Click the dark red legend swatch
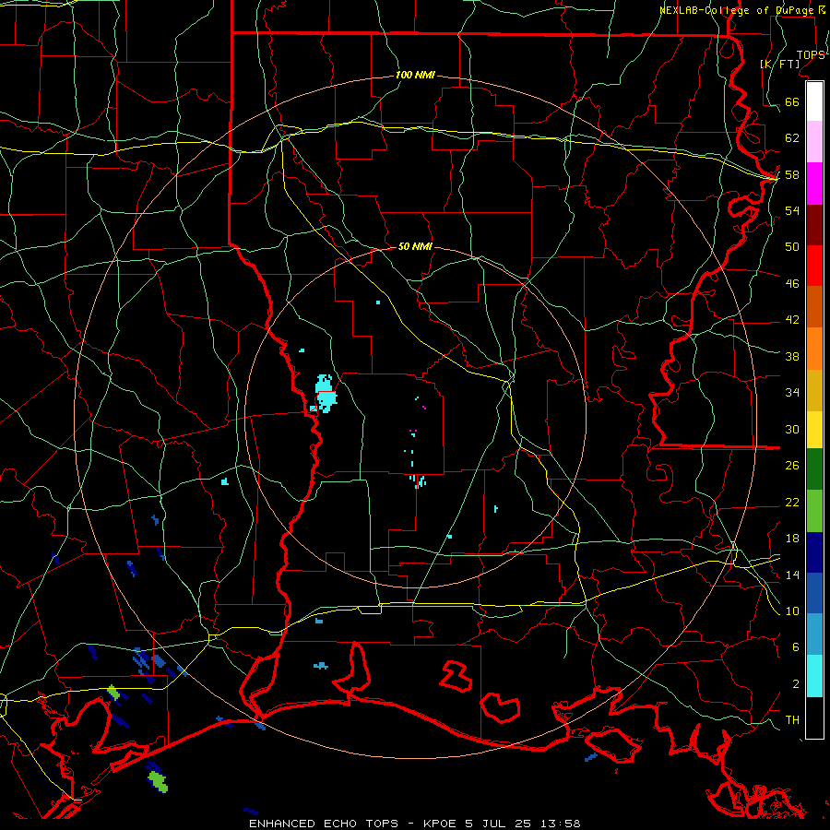 (814, 225)
